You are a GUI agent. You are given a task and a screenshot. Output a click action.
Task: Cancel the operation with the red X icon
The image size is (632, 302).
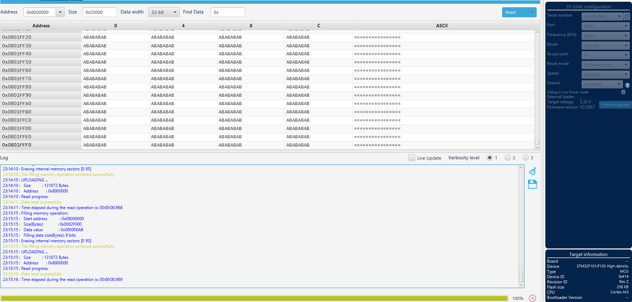coord(533,298)
